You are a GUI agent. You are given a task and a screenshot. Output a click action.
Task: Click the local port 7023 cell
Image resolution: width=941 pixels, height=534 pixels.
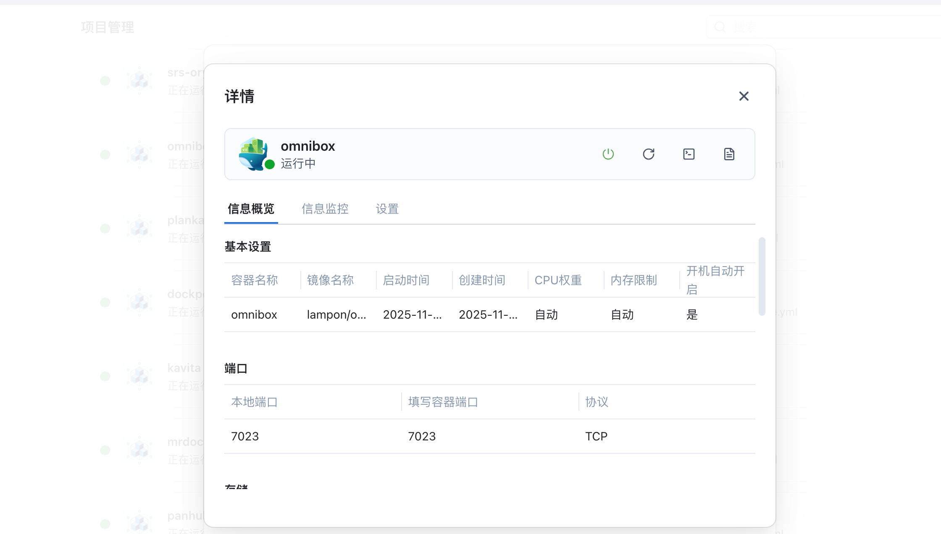(x=245, y=436)
